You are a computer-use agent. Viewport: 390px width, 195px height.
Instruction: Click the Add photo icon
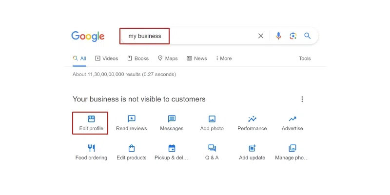pyautogui.click(x=212, y=119)
